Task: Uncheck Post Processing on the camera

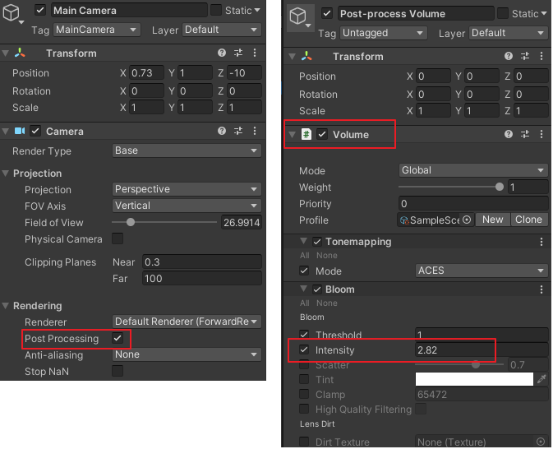Action: click(x=118, y=338)
